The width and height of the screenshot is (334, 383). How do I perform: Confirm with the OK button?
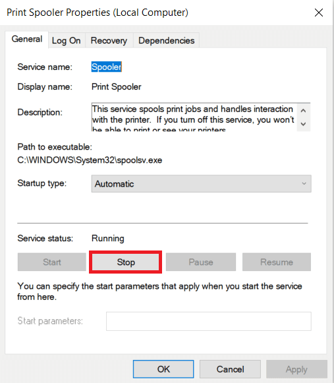(x=163, y=369)
